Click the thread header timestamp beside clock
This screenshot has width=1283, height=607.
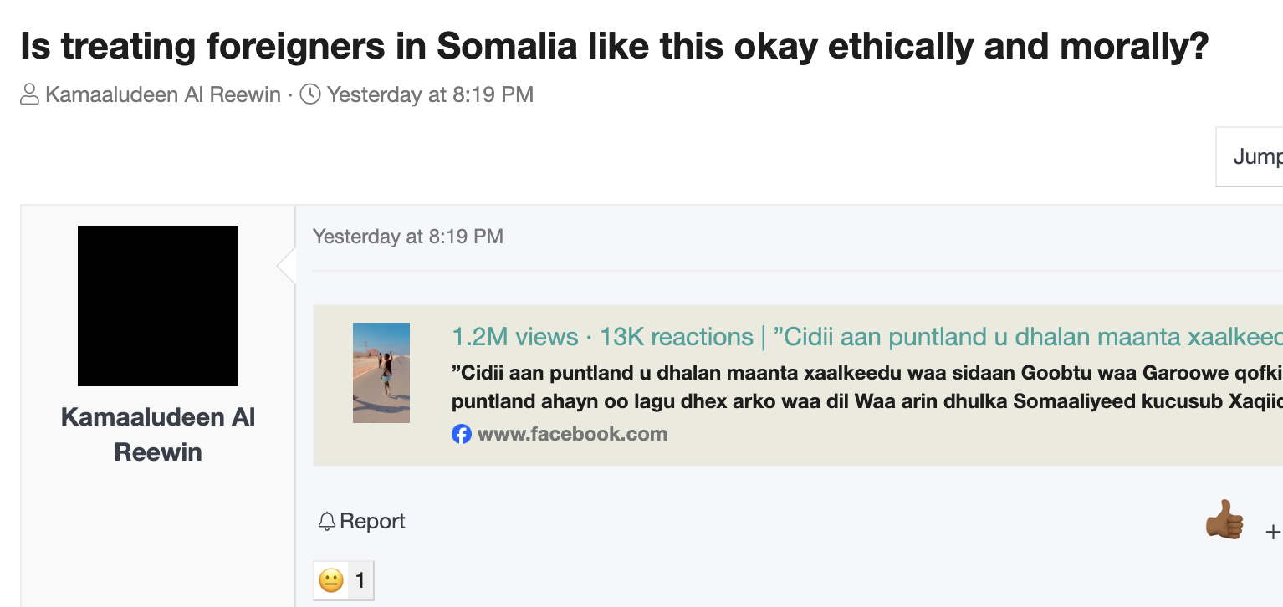pos(430,94)
